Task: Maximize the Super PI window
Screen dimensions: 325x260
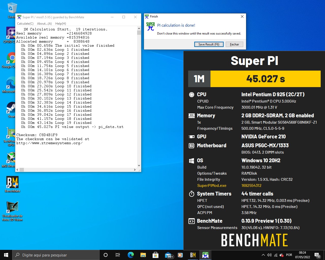Action: click(x=124, y=17)
